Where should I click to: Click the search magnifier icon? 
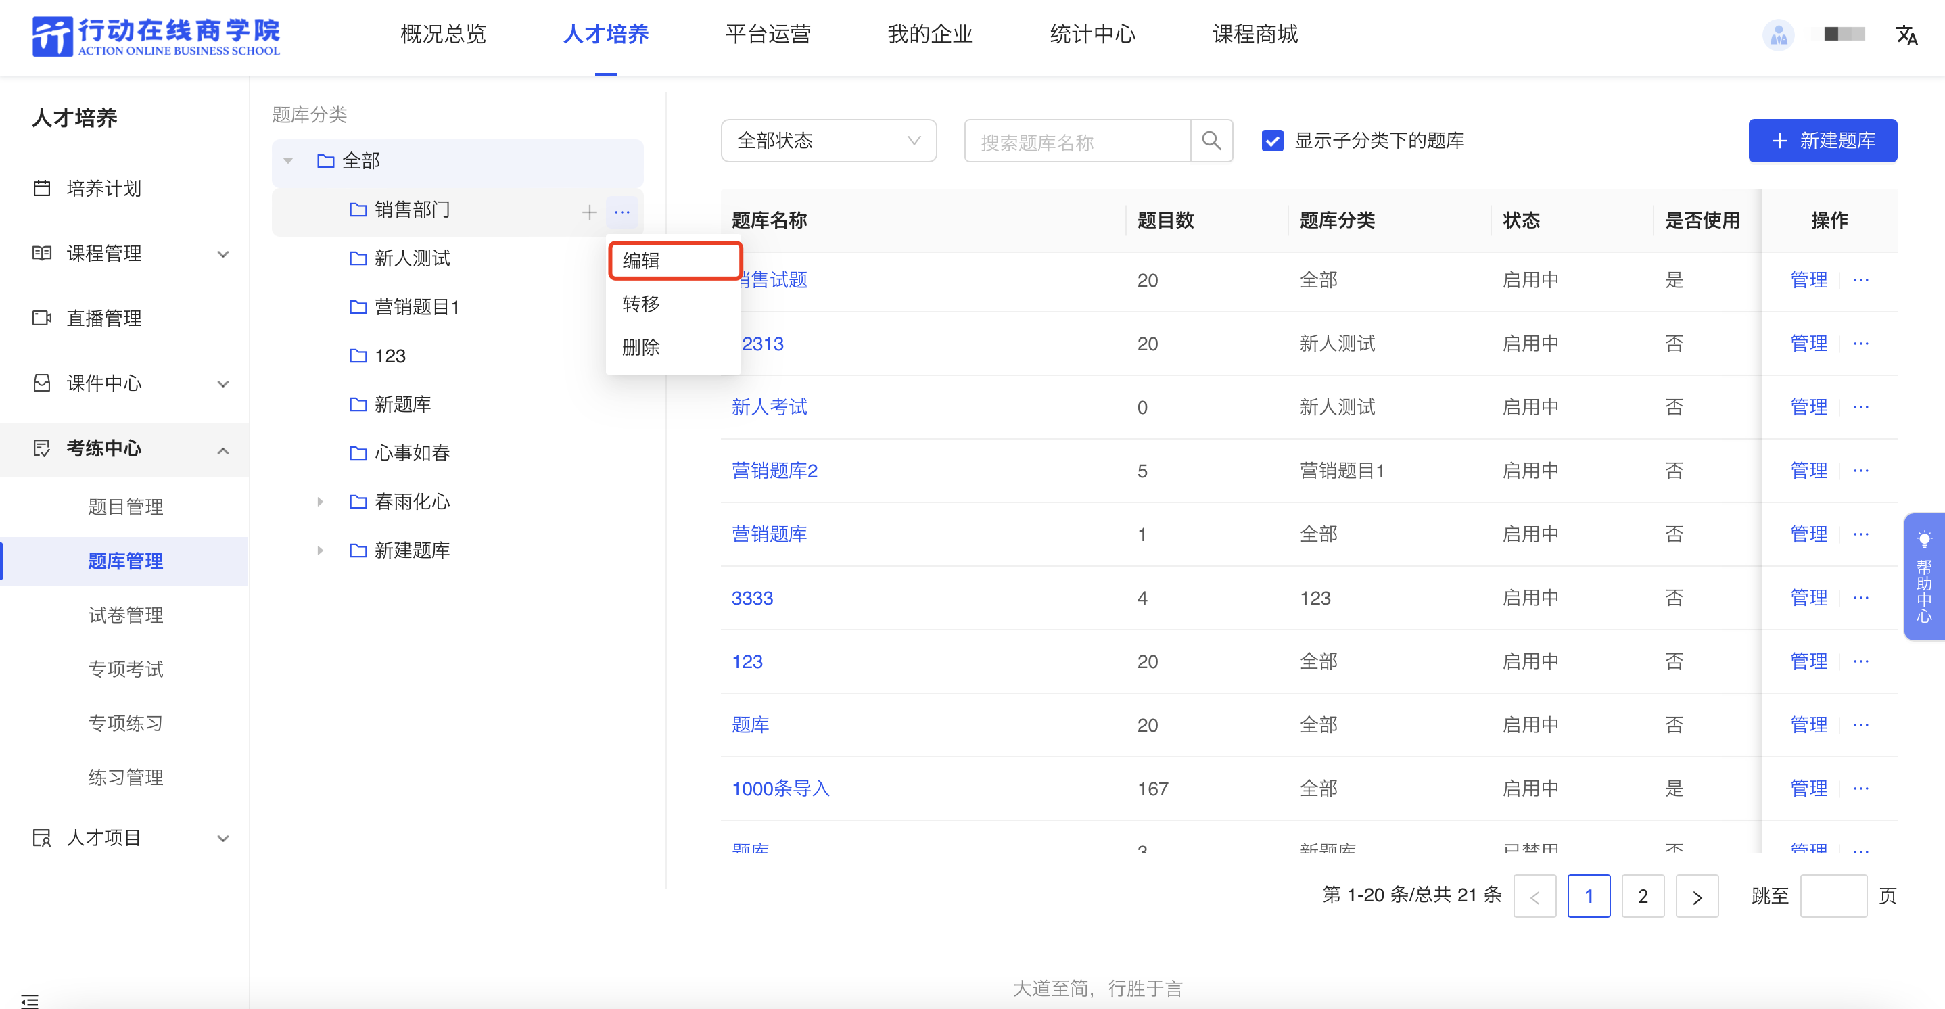pyautogui.click(x=1211, y=141)
